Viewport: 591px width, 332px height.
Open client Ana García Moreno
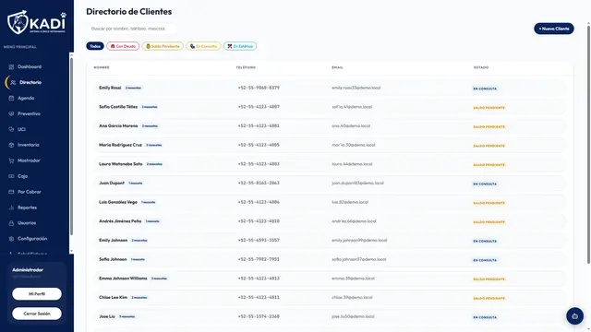point(330,126)
